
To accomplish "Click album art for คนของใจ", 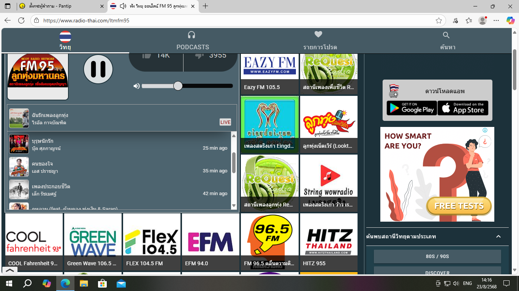I will click(19, 167).
